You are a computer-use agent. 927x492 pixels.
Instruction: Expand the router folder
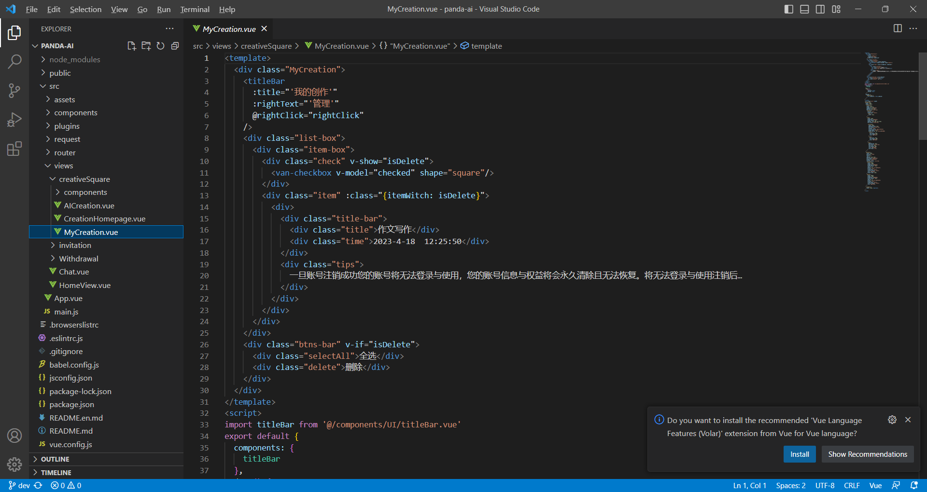tap(106, 152)
